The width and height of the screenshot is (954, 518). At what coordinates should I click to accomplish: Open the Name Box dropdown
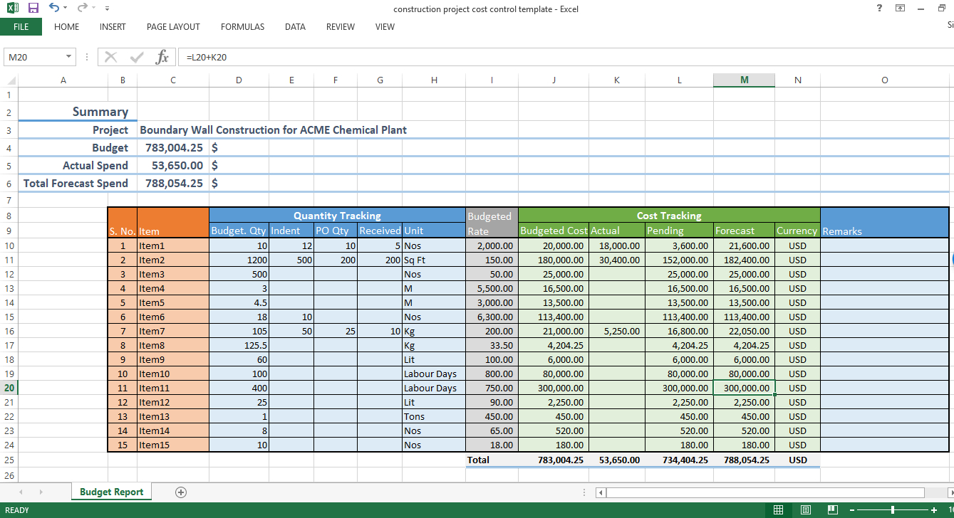tap(68, 56)
